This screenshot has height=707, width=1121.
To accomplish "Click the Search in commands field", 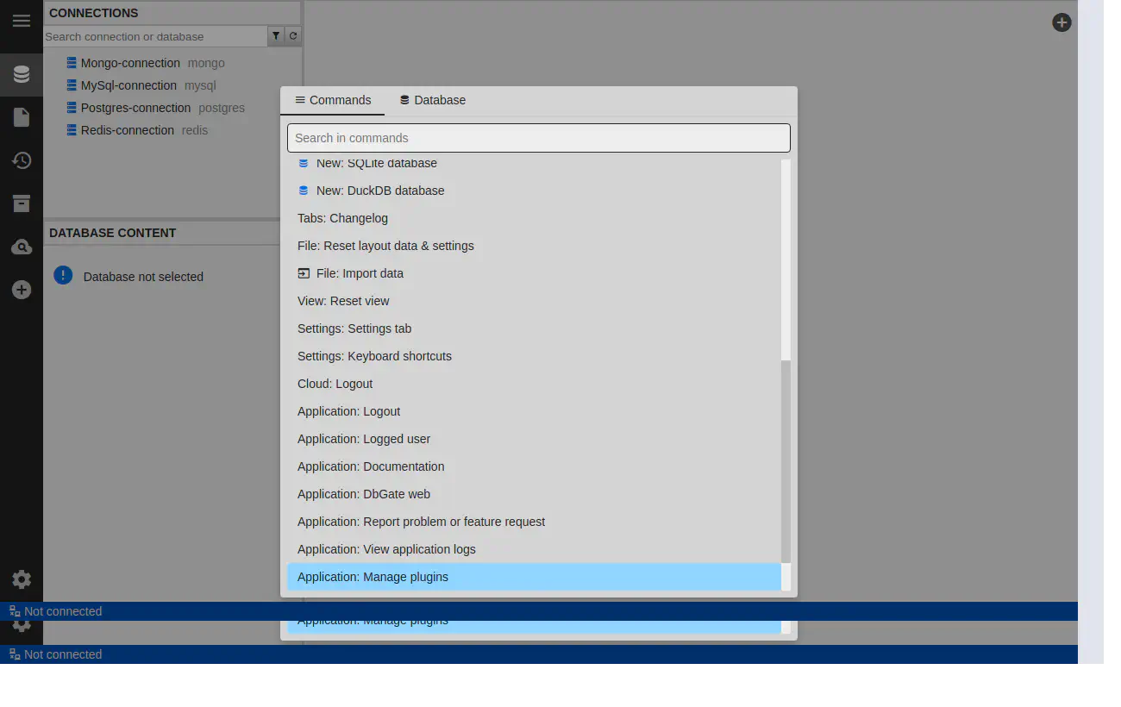I will 538,138.
